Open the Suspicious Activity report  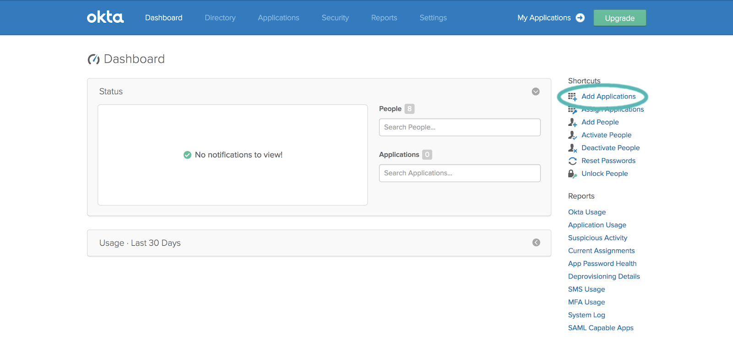point(597,238)
